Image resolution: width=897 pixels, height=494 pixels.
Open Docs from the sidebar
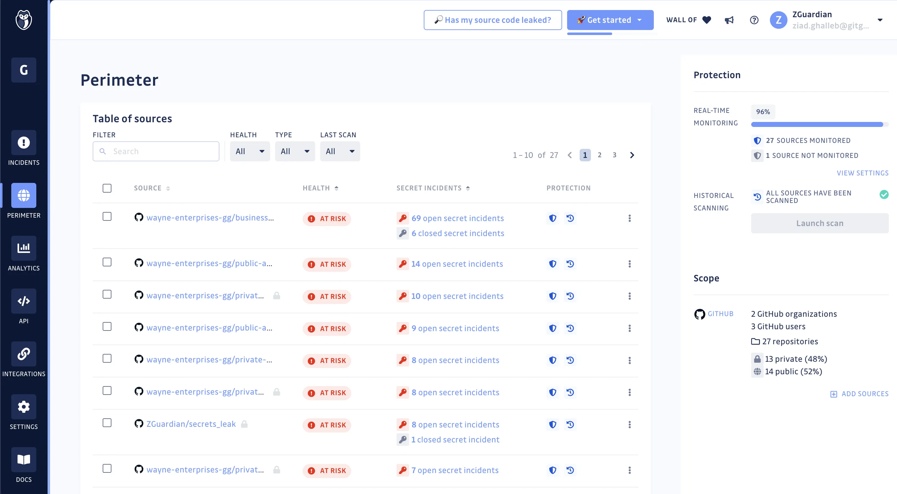point(24,466)
